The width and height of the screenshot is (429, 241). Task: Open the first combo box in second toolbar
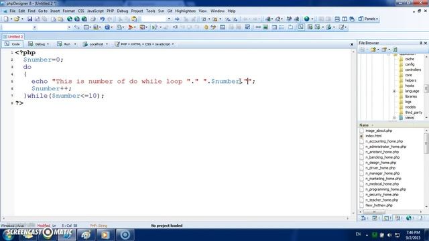(x=34, y=27)
